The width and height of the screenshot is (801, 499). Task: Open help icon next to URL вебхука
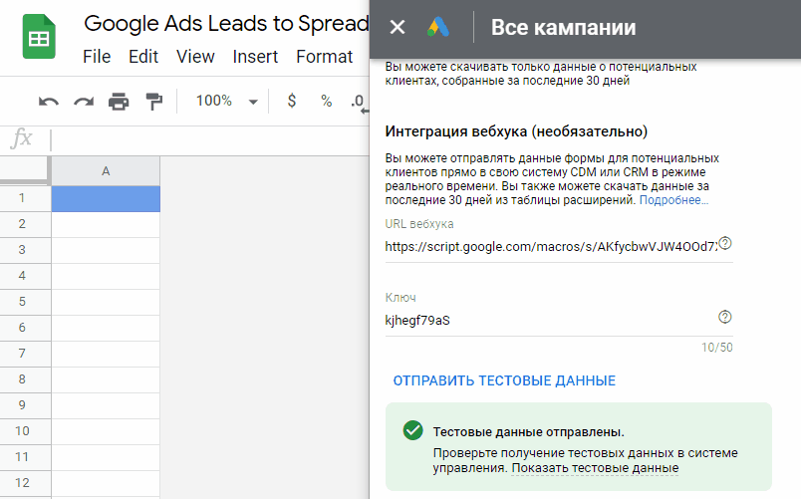click(725, 243)
